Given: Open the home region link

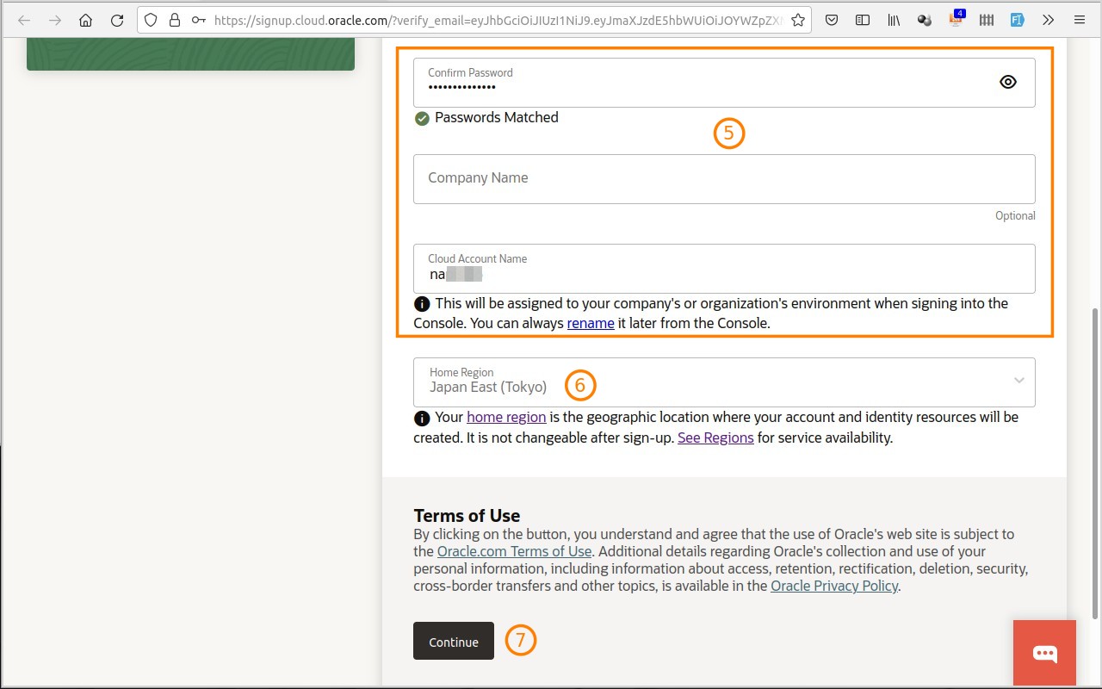Looking at the screenshot, I should click(x=506, y=417).
